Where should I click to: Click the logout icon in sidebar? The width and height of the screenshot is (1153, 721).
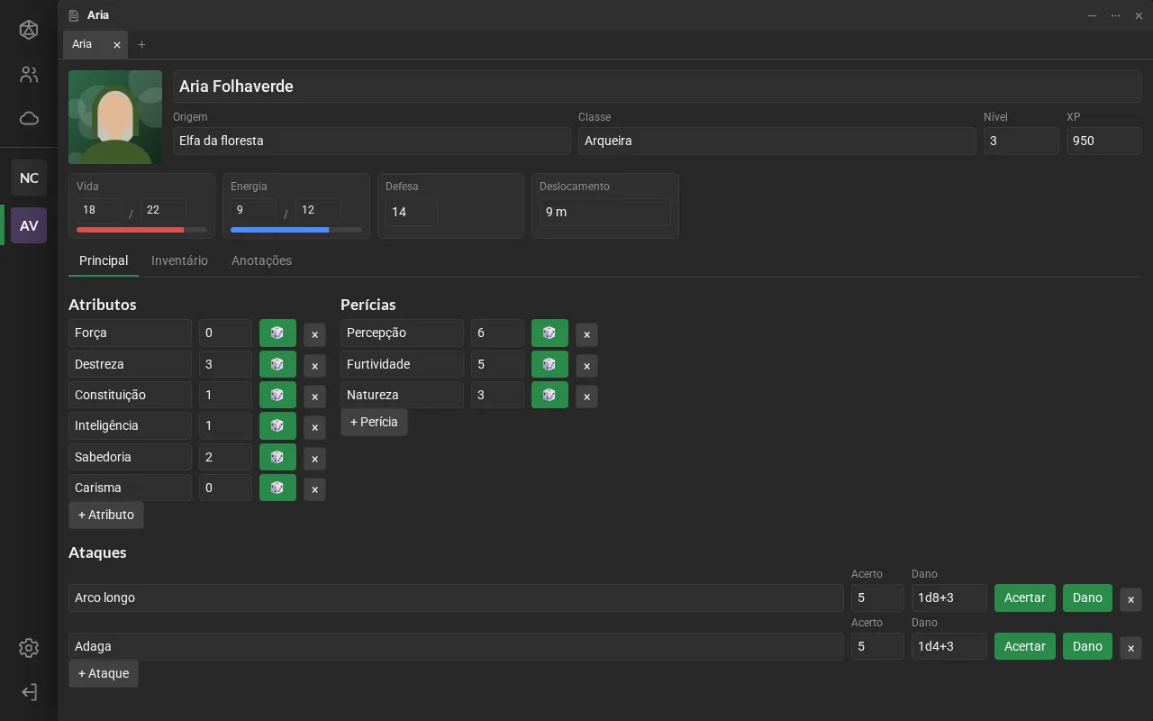coord(29,692)
